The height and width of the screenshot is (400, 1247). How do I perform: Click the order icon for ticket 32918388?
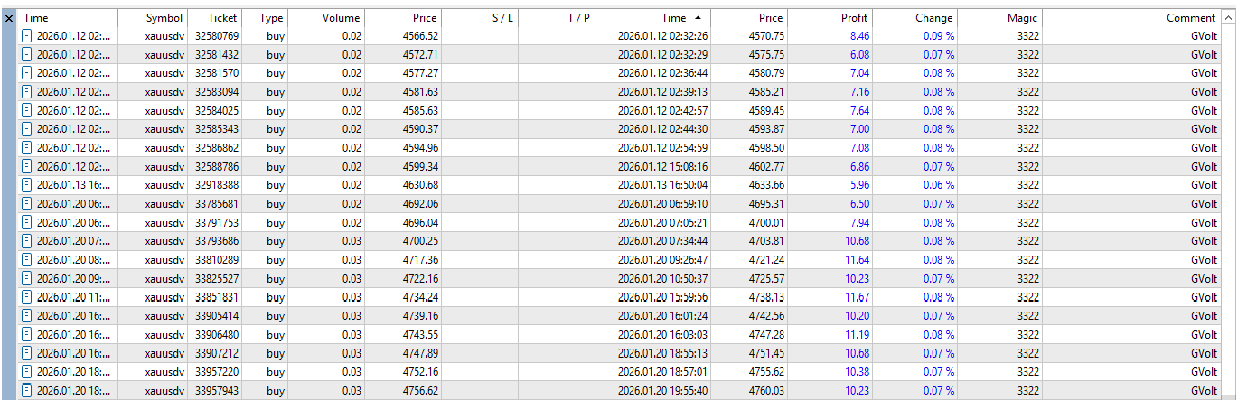(27, 185)
